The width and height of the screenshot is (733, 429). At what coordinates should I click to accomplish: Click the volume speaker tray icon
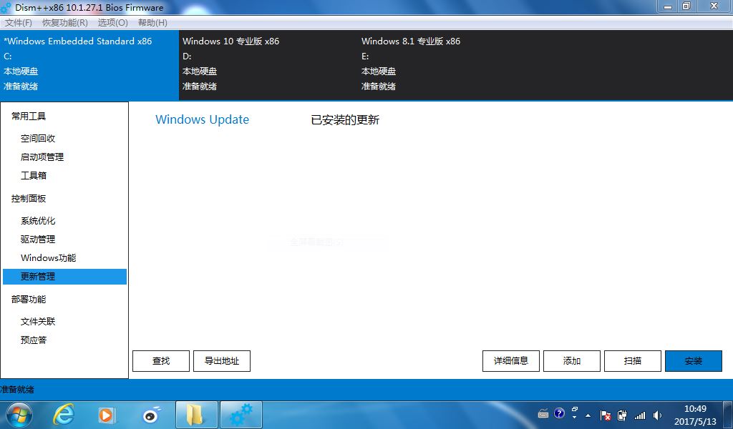[657, 415]
